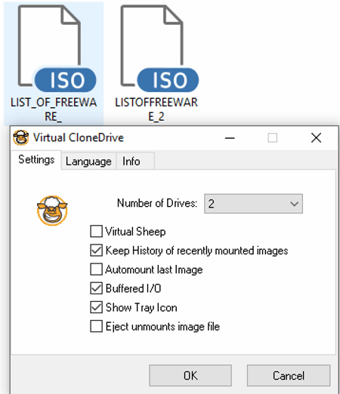This screenshot has height=394, width=340.
Task: Tick Eject unmounts image file
Action: pos(96,326)
